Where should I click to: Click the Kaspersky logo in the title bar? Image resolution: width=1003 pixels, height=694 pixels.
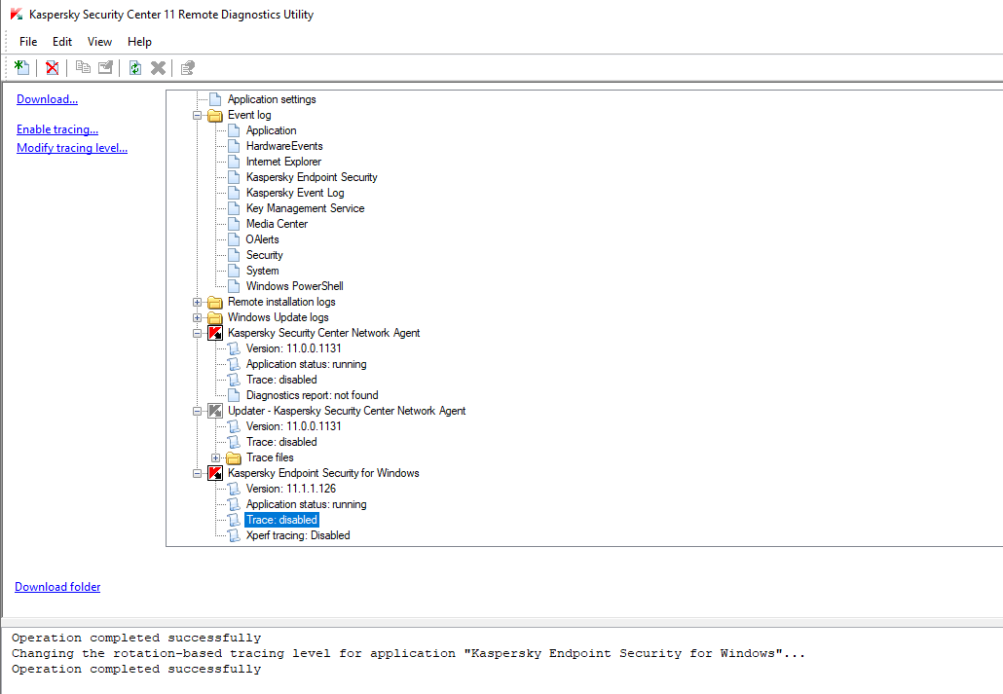pyautogui.click(x=17, y=14)
